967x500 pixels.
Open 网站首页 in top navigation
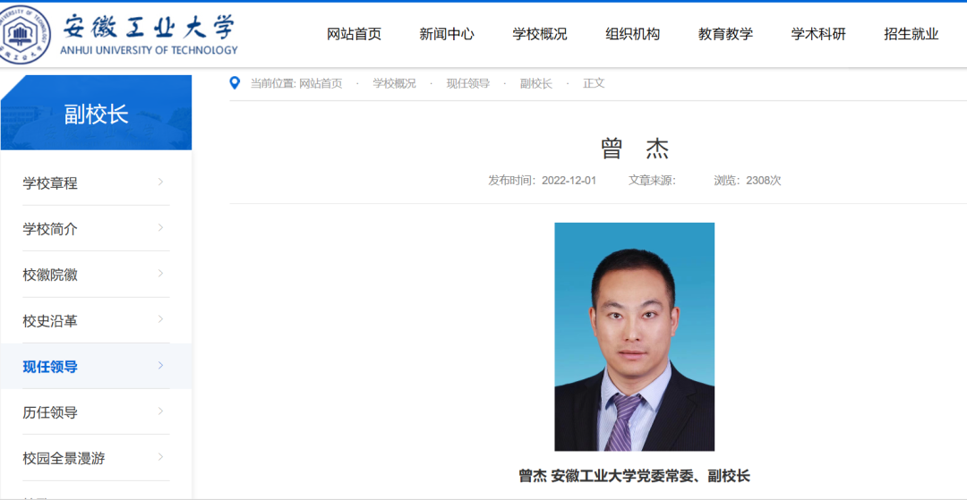354,35
